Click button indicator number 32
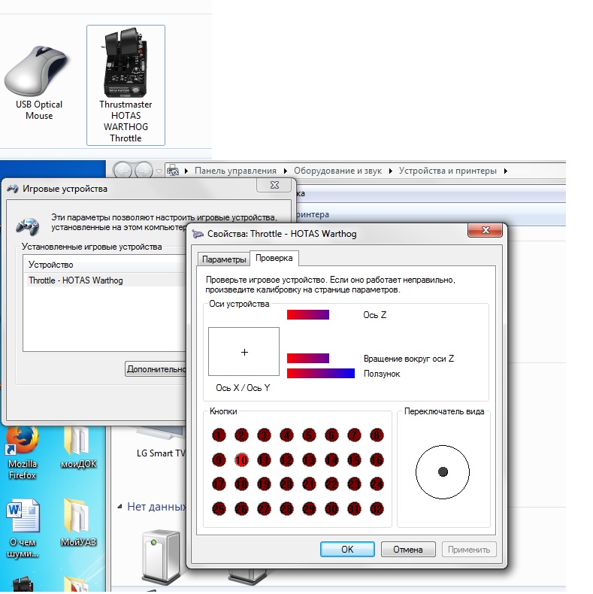Image resolution: width=593 pixels, height=594 pixels. [x=377, y=509]
